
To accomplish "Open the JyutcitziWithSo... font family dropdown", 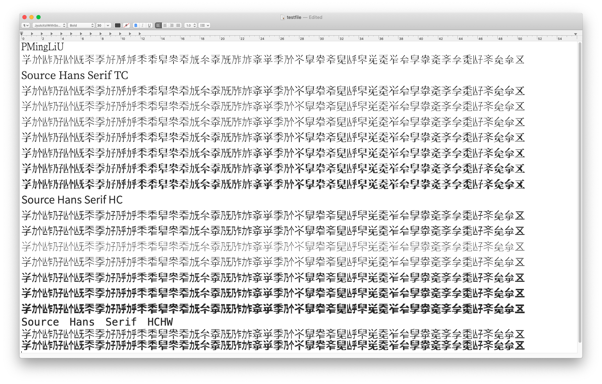I will tap(49, 26).
